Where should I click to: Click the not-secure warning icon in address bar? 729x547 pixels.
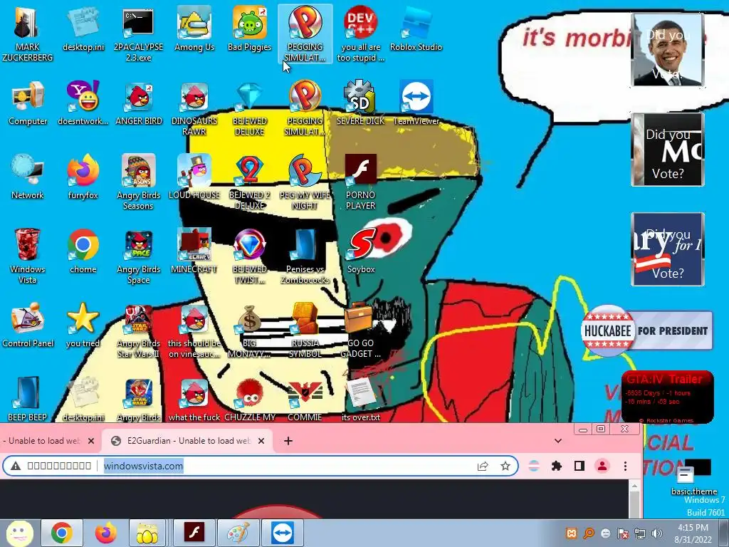[16, 466]
